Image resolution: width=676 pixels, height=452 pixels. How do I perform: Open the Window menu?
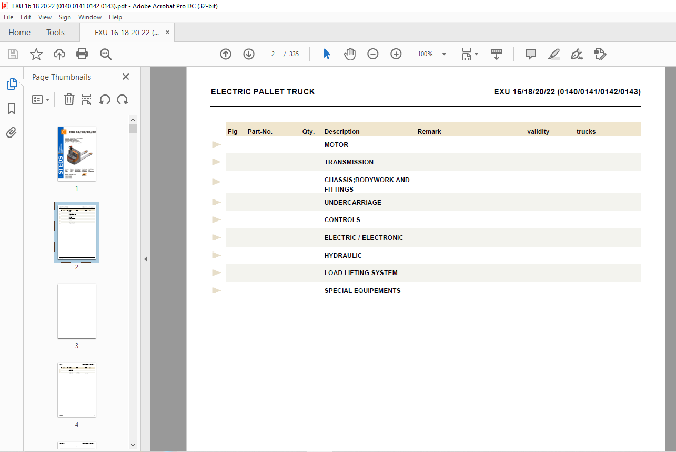[x=90, y=17]
